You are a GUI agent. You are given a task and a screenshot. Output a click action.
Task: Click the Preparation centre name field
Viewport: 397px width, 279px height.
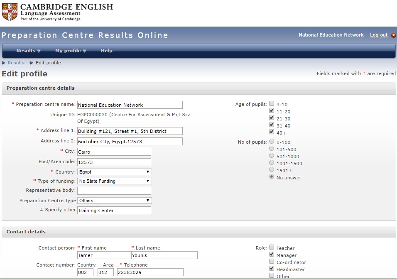(x=130, y=105)
